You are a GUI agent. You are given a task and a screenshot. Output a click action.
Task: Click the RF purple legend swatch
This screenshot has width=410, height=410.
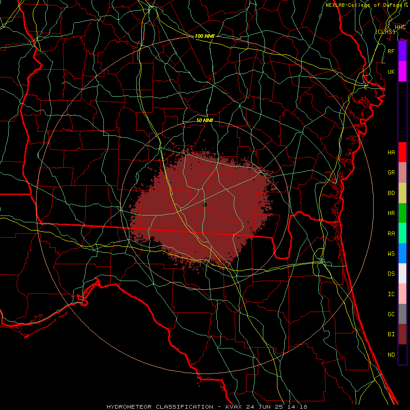point(402,51)
